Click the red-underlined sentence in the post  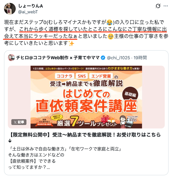[x=85, y=33]
